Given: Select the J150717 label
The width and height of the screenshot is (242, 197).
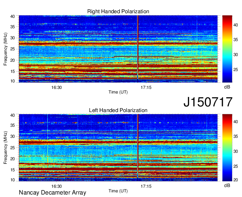Looking at the screenshot, I should 208,102.
